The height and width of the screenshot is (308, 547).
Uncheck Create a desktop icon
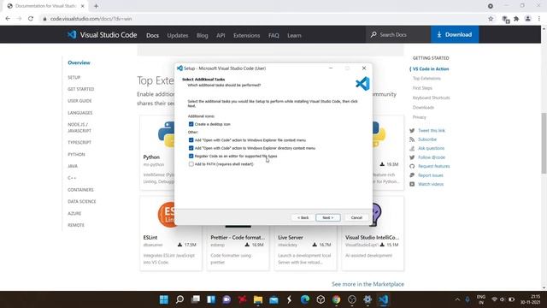[x=191, y=124]
